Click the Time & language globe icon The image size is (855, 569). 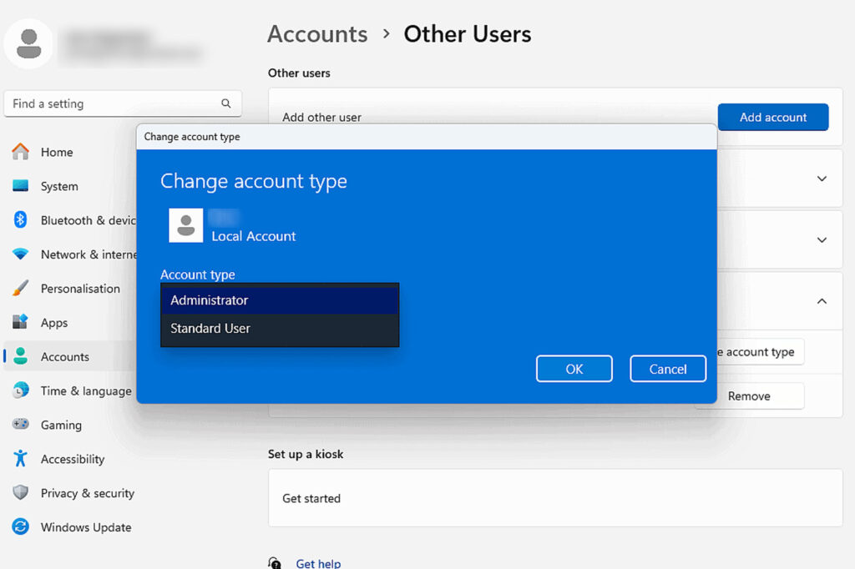click(21, 390)
